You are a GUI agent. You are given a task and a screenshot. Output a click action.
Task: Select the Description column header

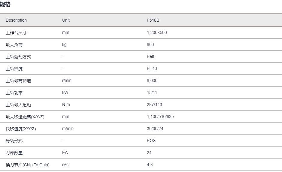(16, 20)
